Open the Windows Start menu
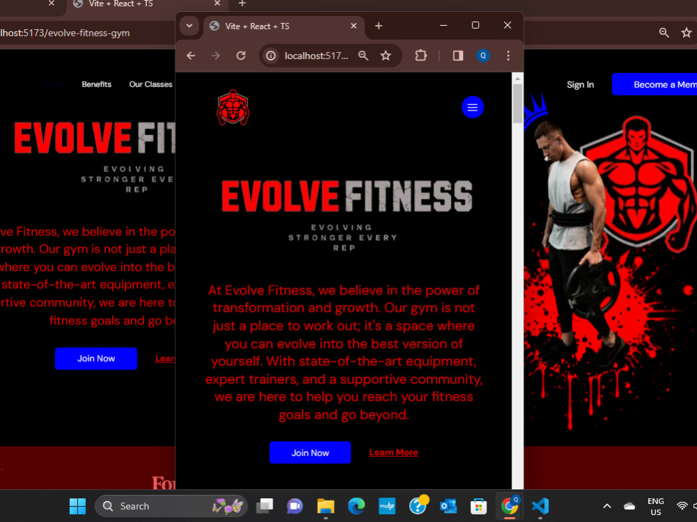Viewport: 697px width, 522px height. point(77,506)
